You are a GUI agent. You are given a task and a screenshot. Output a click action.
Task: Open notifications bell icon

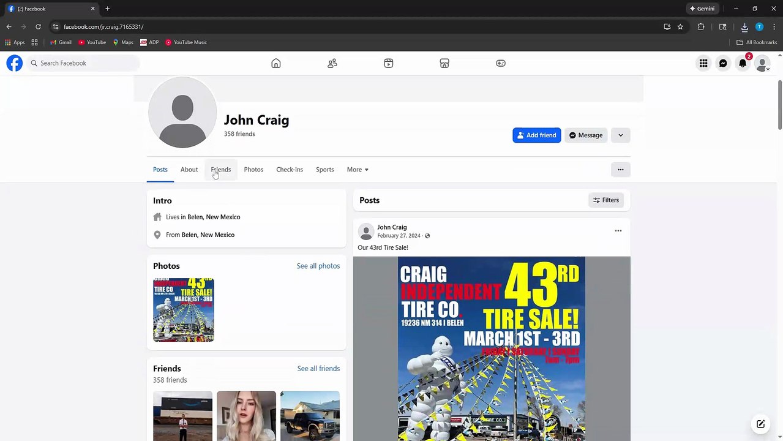[743, 63]
